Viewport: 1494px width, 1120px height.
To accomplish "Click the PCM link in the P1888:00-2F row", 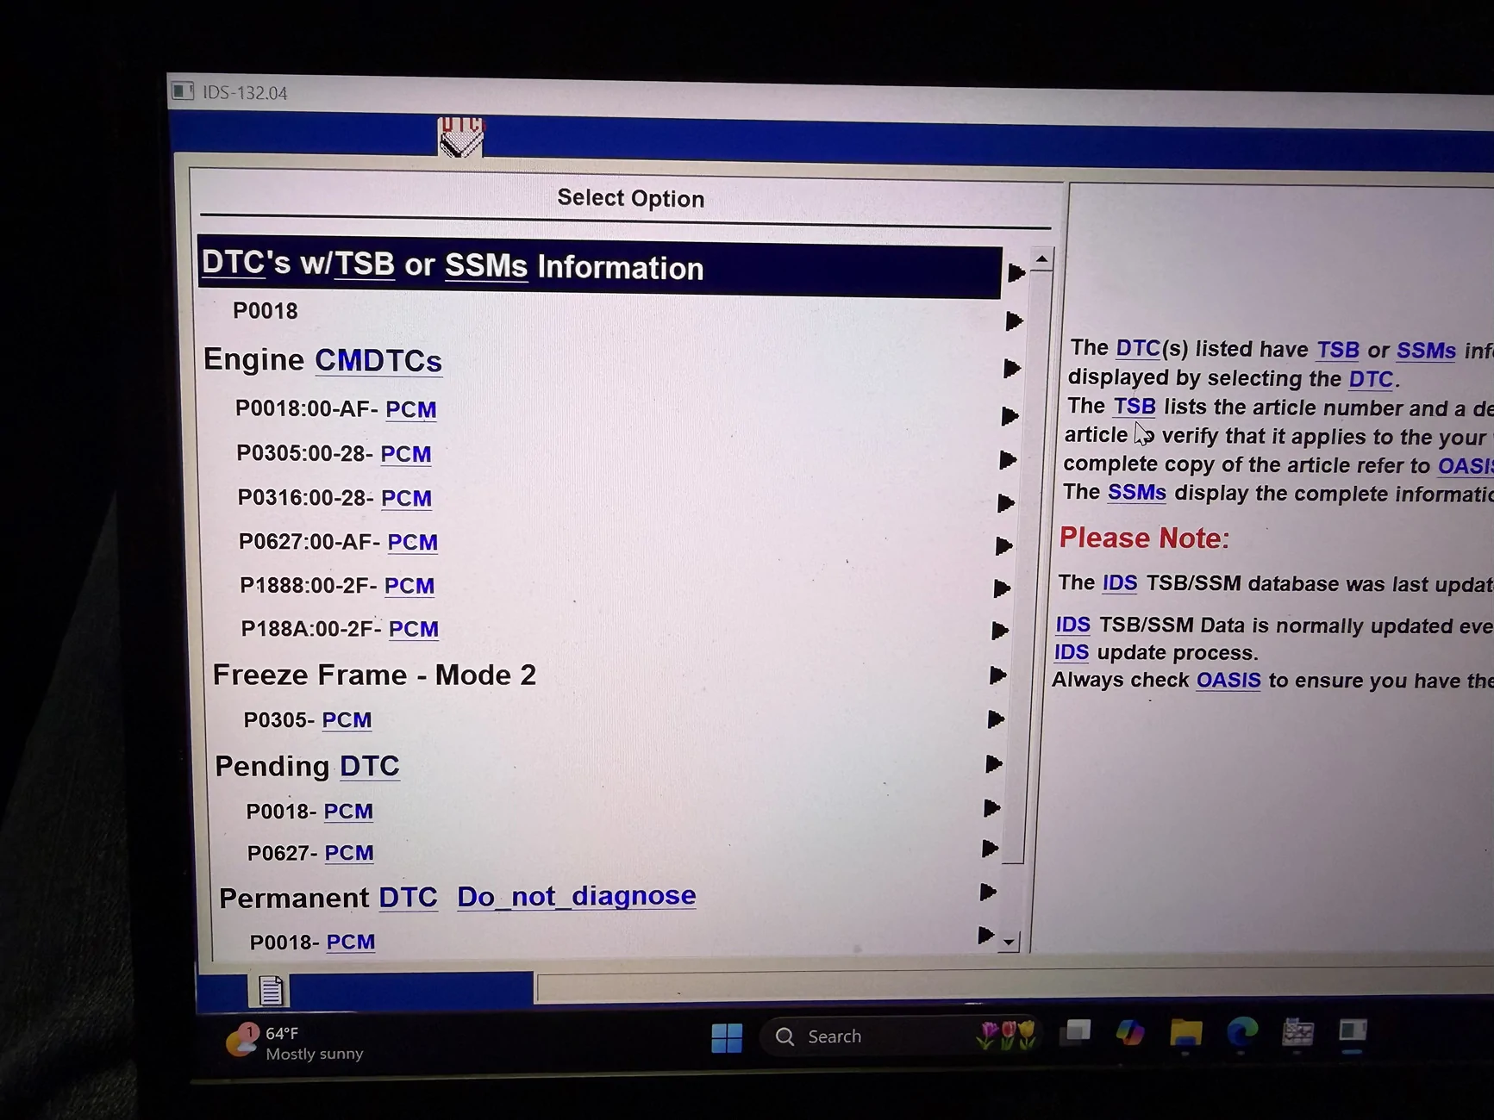I will [x=409, y=586].
